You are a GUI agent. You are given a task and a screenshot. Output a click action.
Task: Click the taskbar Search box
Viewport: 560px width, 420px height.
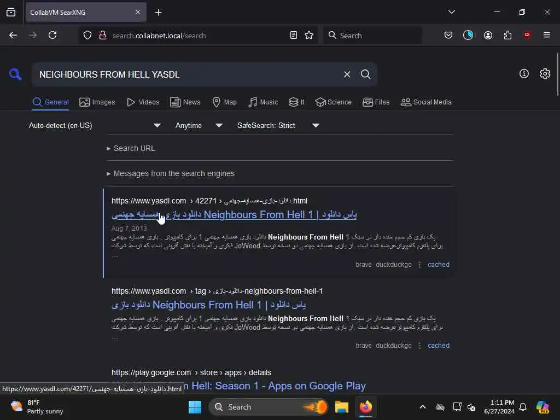(x=269, y=407)
